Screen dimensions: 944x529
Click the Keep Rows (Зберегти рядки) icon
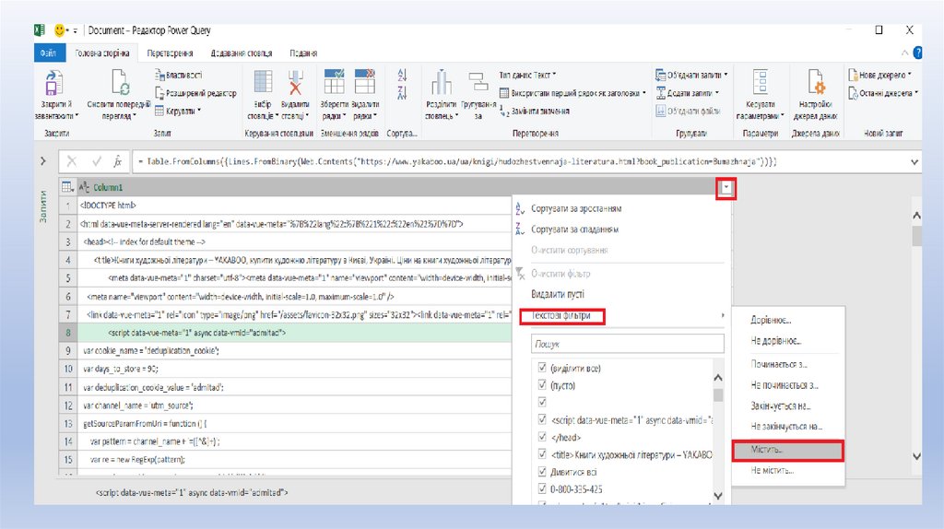click(333, 86)
